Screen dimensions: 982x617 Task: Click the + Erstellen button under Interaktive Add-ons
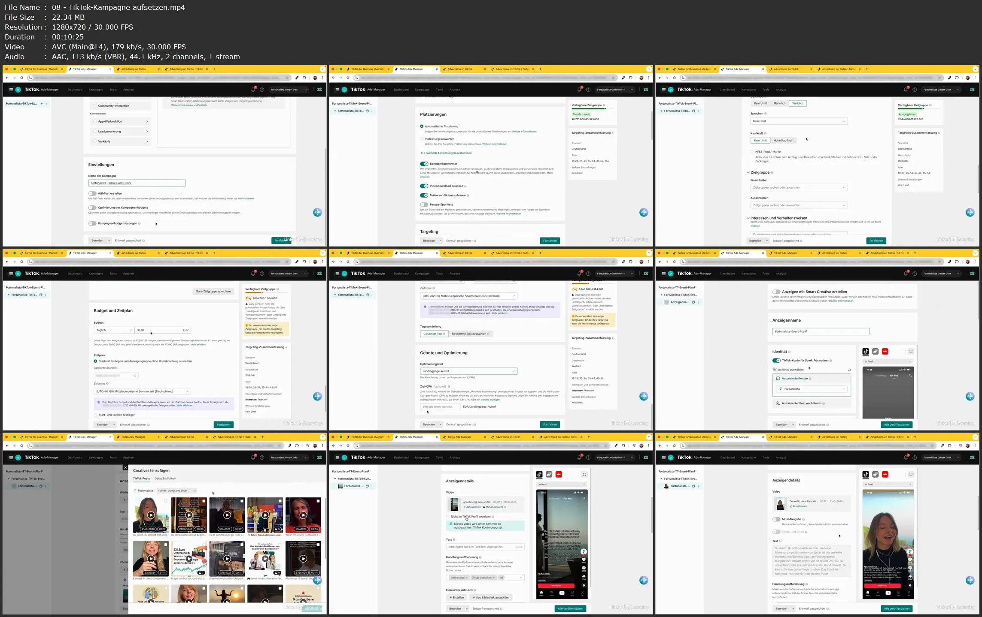coord(456,598)
